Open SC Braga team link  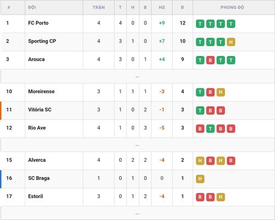[39, 178]
